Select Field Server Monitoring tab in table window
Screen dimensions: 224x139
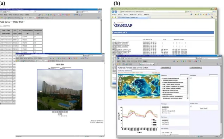pos(14,18)
